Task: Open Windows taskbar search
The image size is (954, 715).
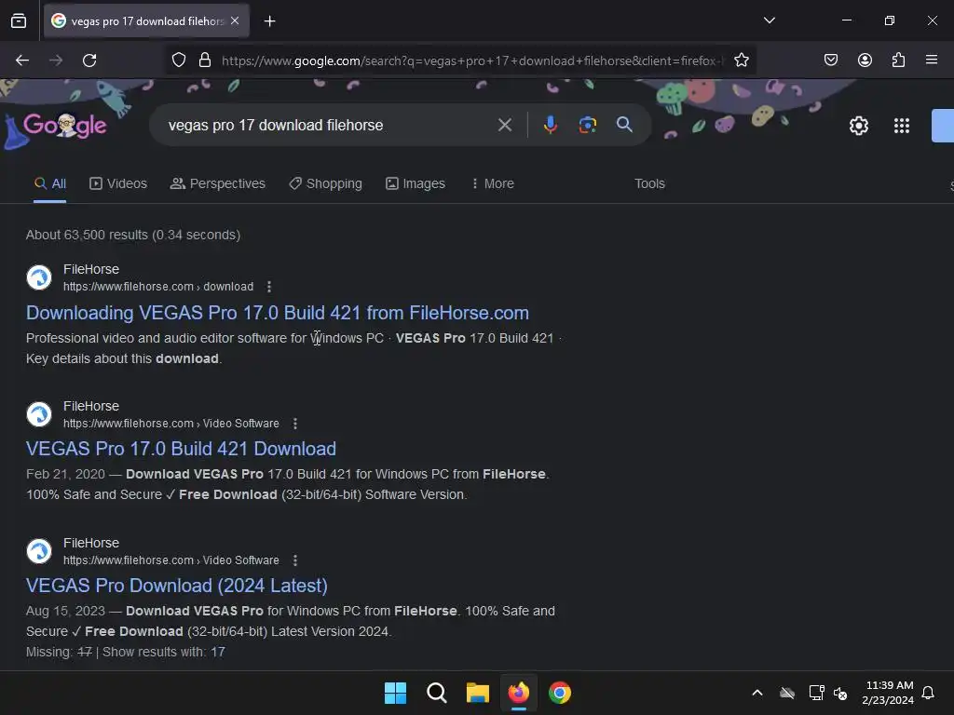Action: [x=436, y=693]
